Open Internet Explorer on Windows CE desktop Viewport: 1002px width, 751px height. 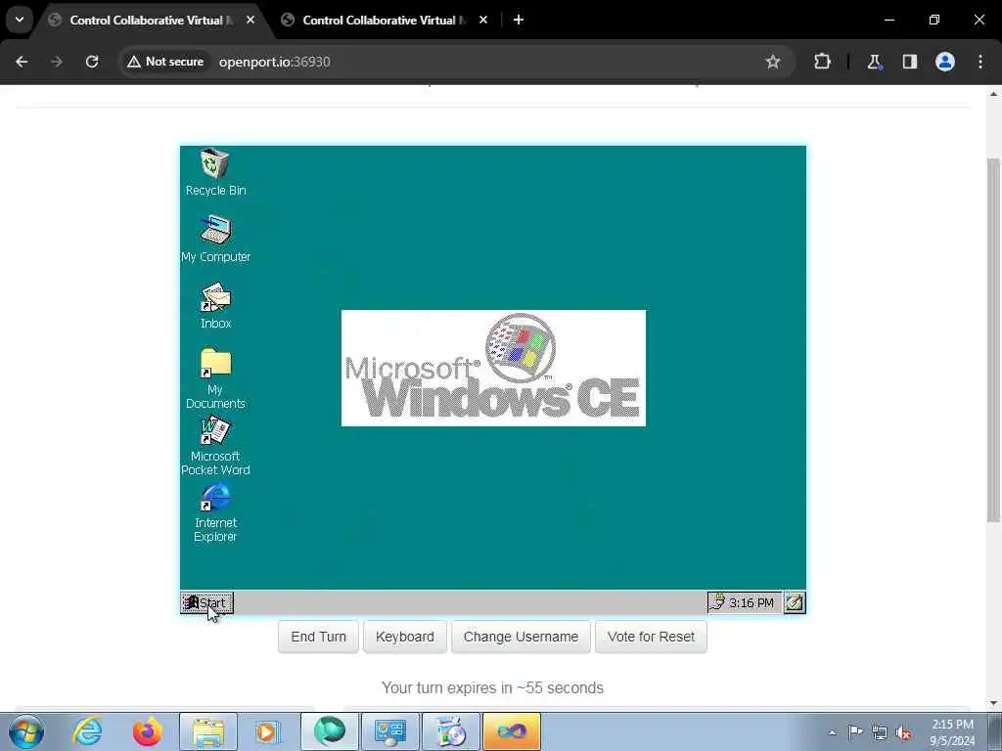click(215, 512)
